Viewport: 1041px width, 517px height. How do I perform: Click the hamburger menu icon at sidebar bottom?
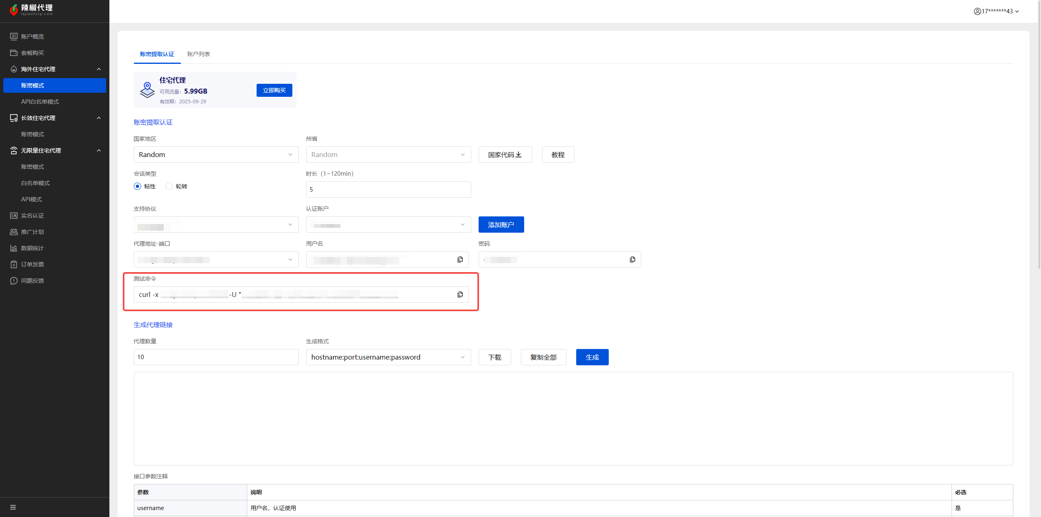click(x=13, y=507)
